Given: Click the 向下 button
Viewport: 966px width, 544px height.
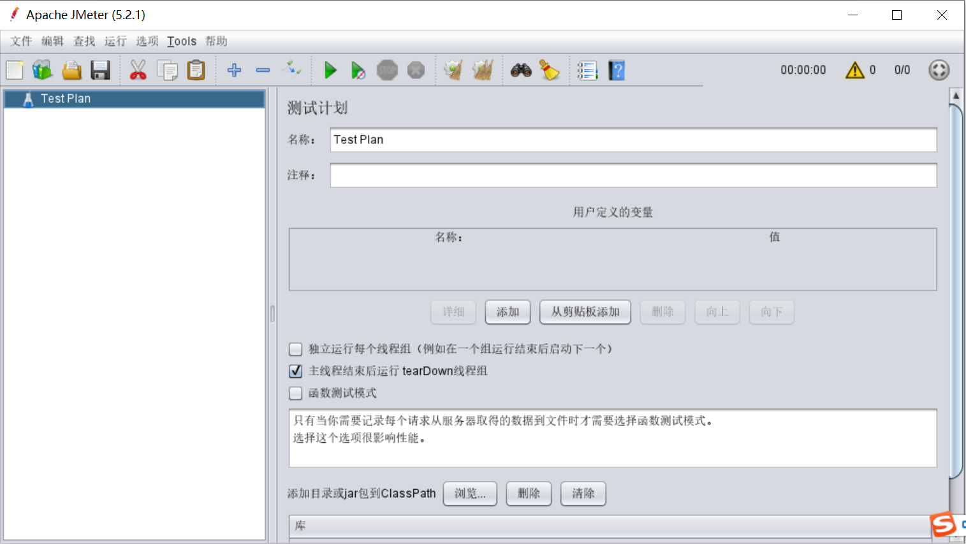Looking at the screenshot, I should [772, 312].
